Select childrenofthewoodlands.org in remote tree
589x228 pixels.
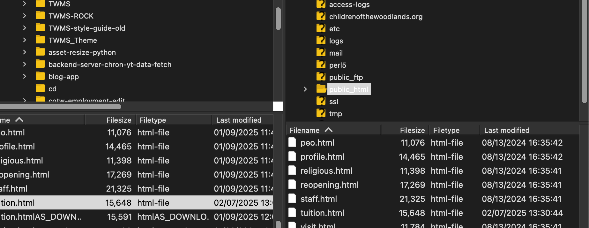coord(376,17)
